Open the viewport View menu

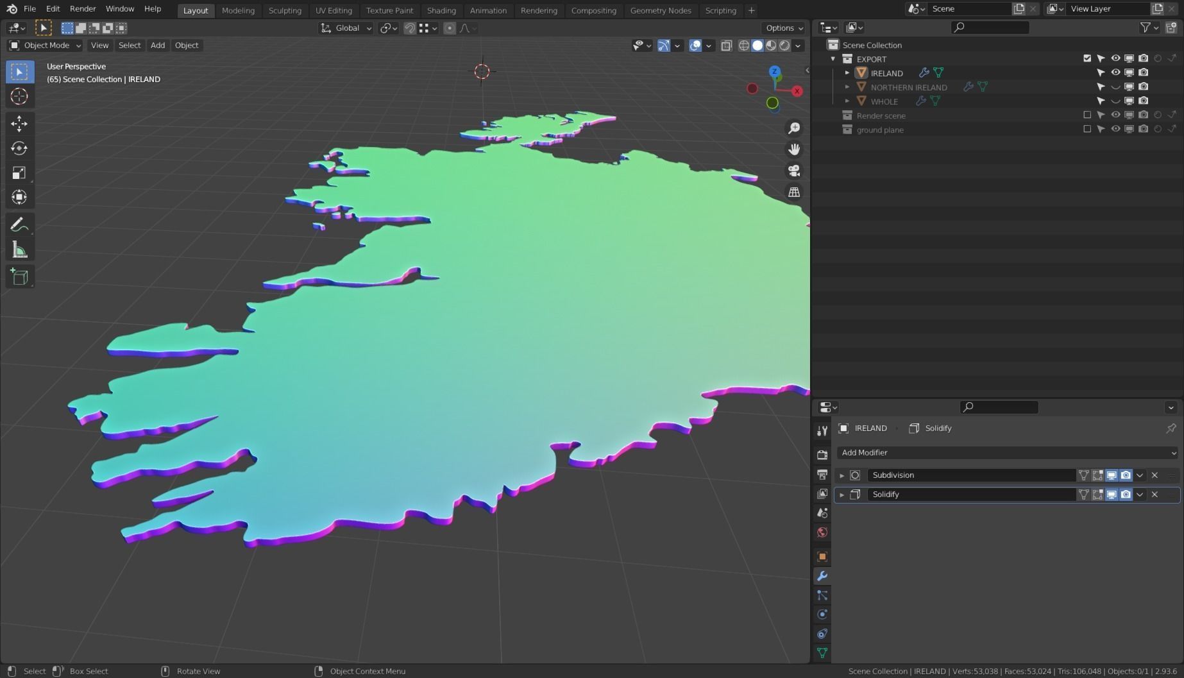(x=99, y=46)
